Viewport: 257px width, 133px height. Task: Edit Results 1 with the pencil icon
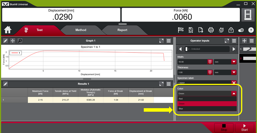(x=5, y=84)
